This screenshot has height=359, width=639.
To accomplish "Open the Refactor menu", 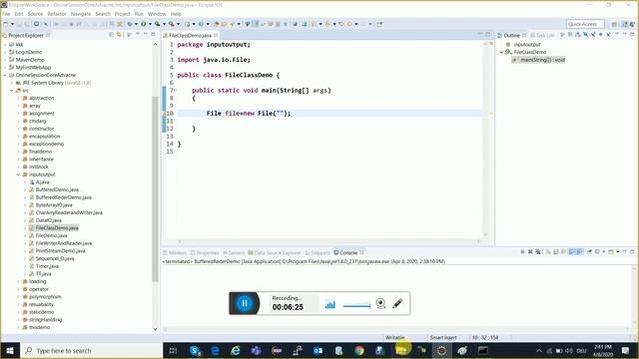I will point(57,14).
